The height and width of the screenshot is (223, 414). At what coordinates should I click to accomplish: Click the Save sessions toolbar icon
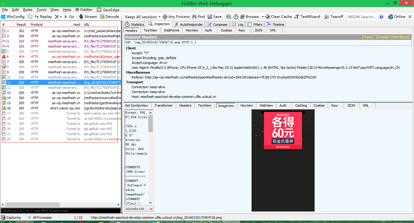210,17
